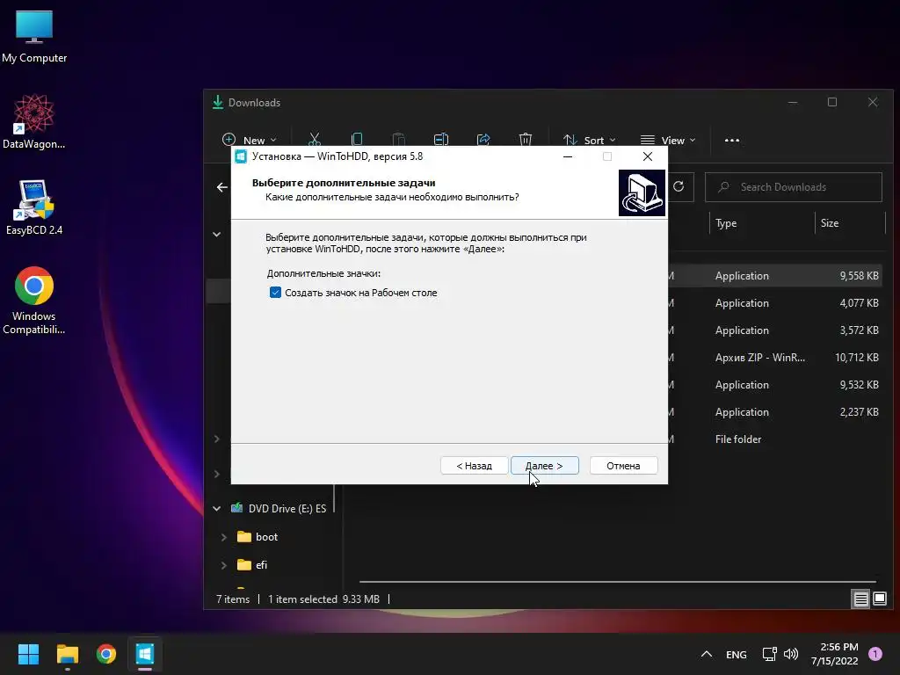This screenshot has height=675, width=900.
Task: Open the New menu in Downloads window
Action: pos(249,140)
